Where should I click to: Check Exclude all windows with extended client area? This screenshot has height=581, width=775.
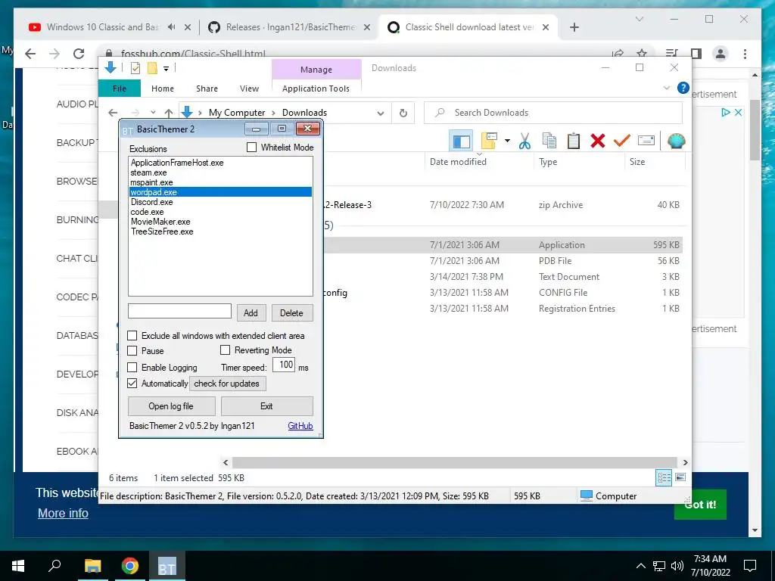(x=132, y=335)
